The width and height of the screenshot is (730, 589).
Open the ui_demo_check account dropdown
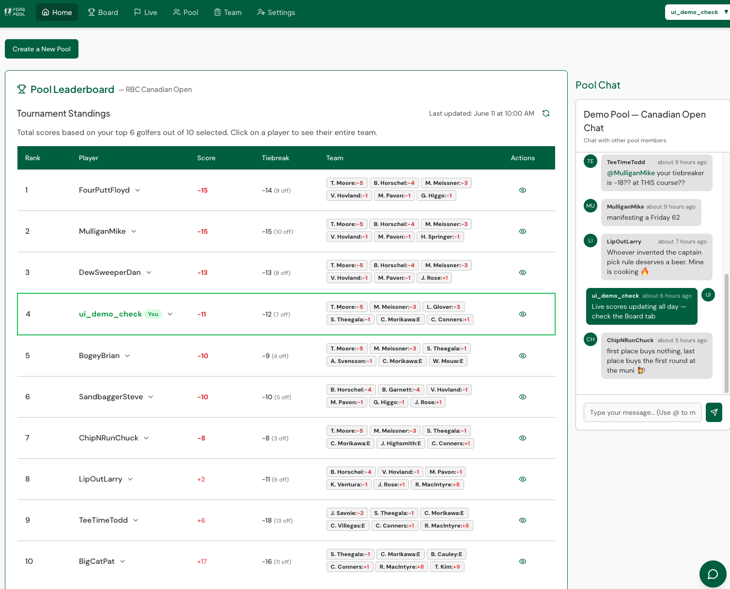(x=698, y=12)
